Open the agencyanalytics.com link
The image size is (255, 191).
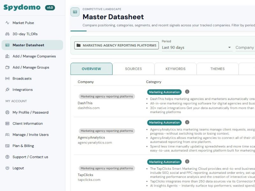(95, 143)
